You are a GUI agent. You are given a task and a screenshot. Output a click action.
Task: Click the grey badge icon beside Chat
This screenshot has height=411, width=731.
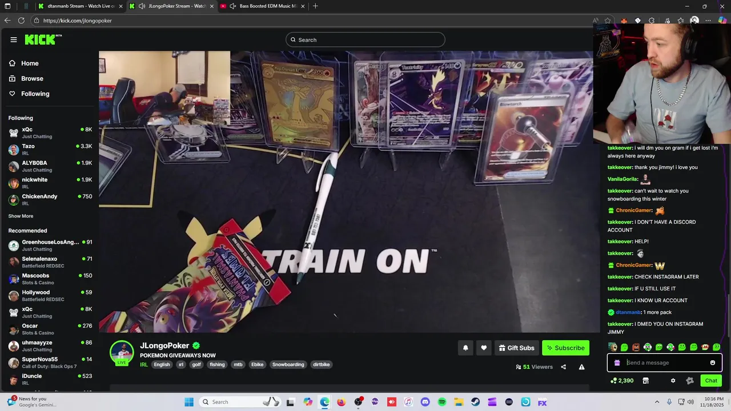689,381
